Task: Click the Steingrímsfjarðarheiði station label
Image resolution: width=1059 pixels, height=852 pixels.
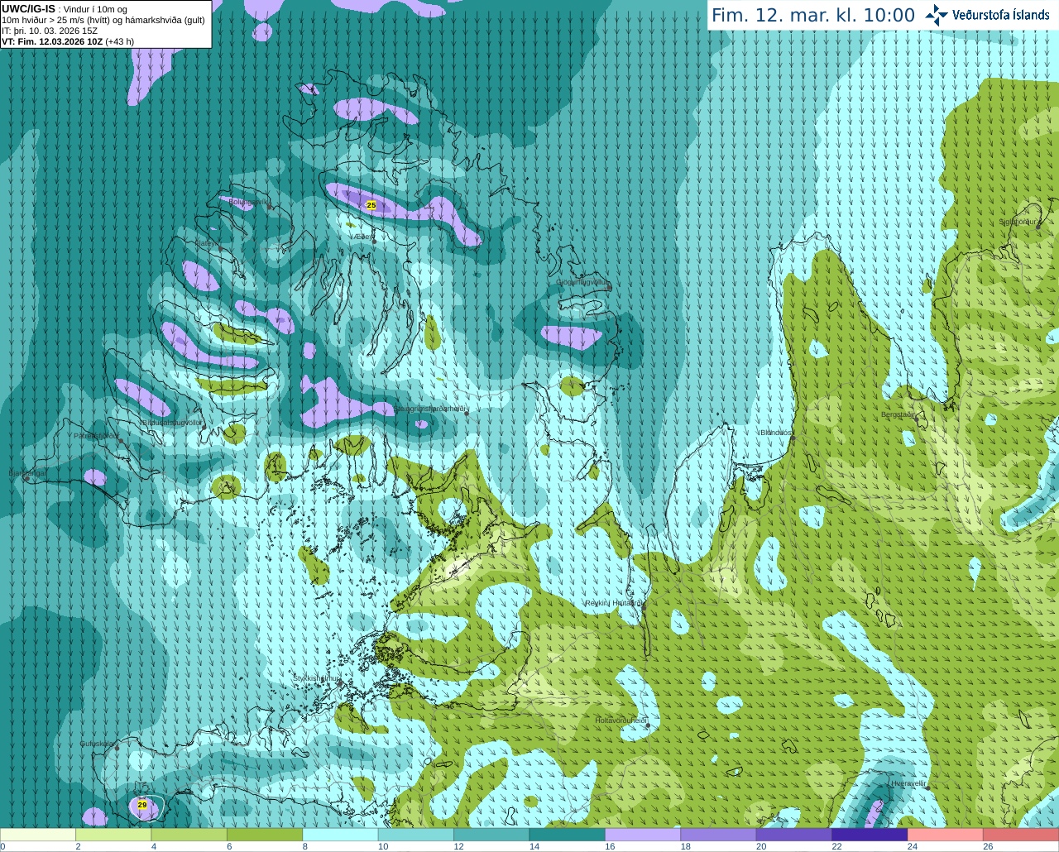Action: click(x=430, y=409)
